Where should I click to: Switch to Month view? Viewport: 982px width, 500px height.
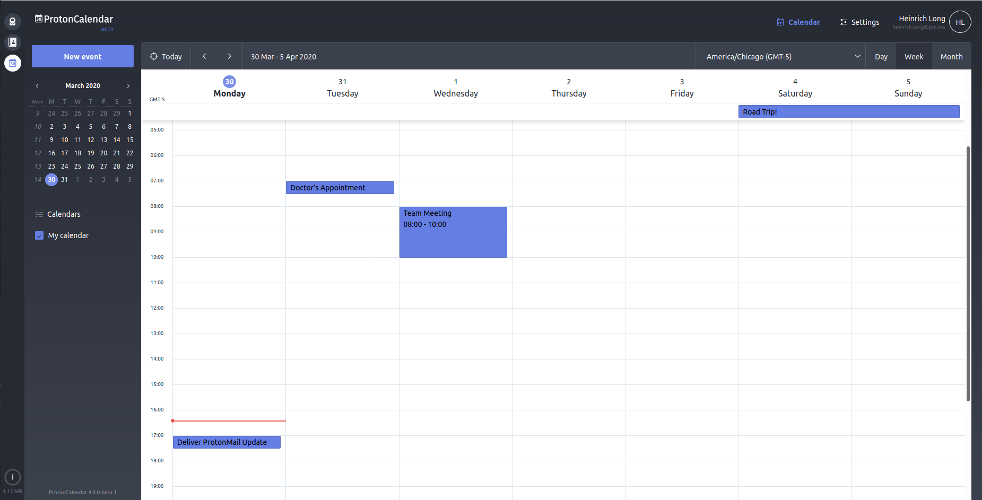coord(951,57)
